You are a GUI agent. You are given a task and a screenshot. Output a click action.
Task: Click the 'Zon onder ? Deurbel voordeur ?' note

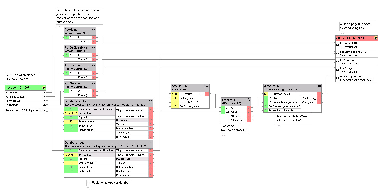click(x=235, y=128)
